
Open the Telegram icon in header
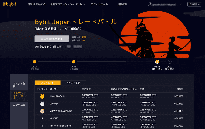(x=150, y=4)
